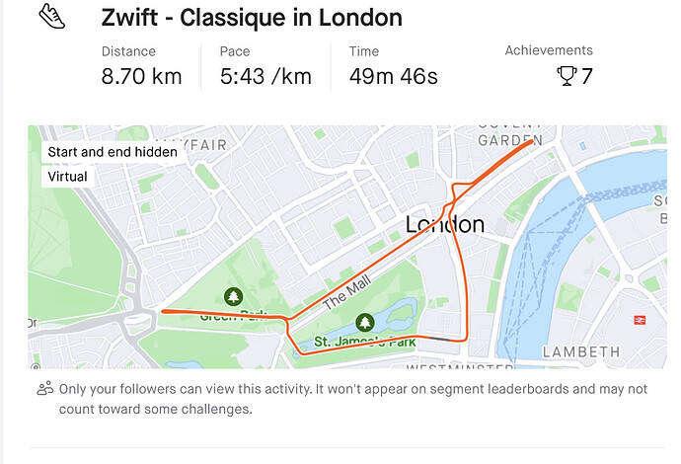
Task: Click the 8.70 km distance stat
Action: click(141, 76)
